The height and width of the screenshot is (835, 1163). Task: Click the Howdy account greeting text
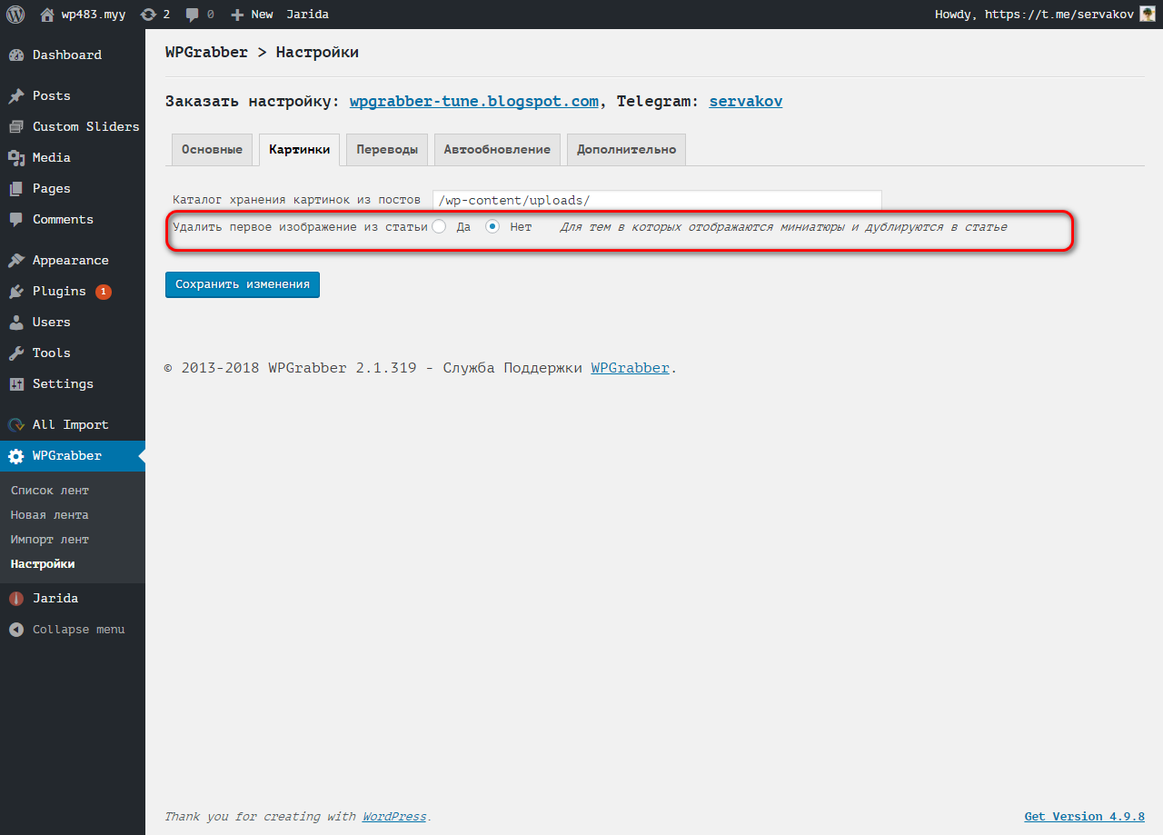pyautogui.click(x=1034, y=15)
